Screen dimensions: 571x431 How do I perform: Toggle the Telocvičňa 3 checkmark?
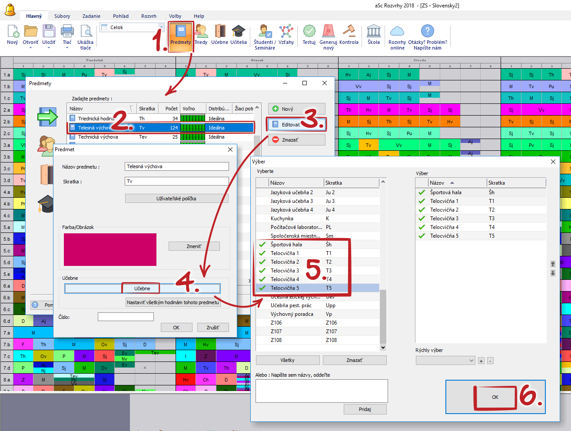tap(262, 271)
